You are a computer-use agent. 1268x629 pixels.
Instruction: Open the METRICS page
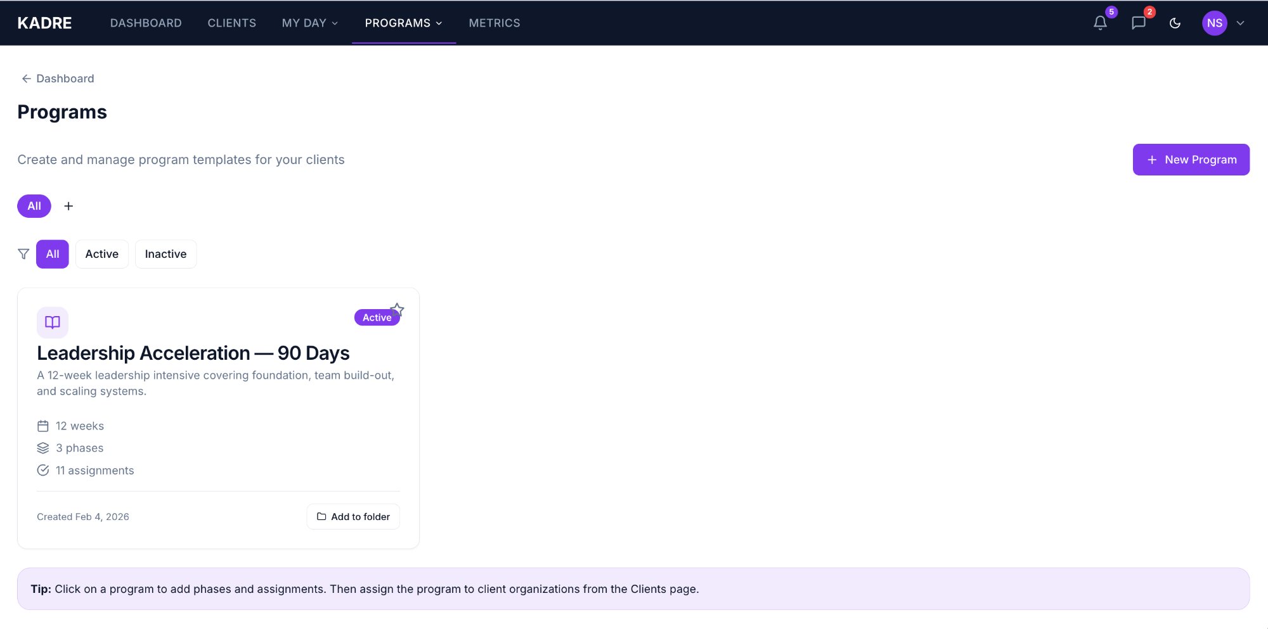(495, 23)
